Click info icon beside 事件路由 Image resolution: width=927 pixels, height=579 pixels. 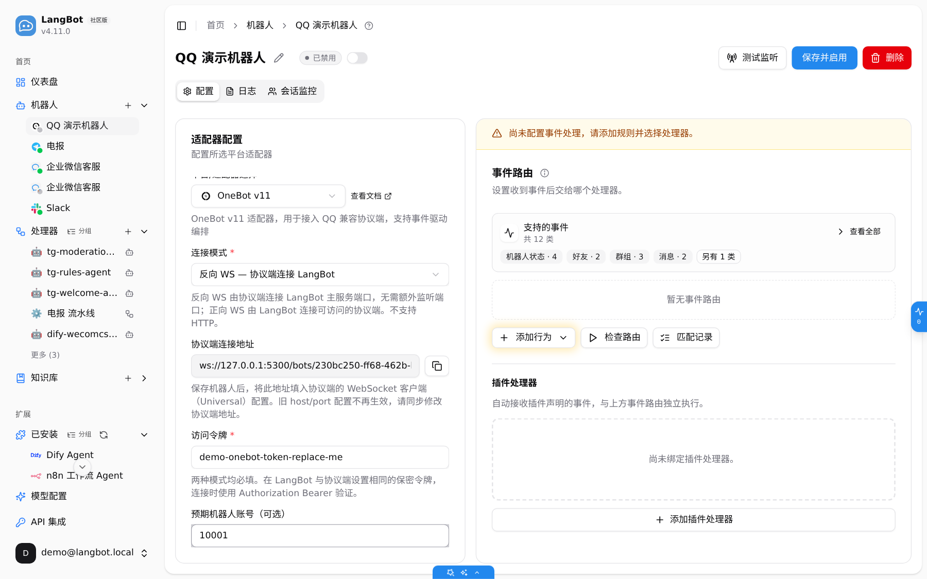[544, 173]
